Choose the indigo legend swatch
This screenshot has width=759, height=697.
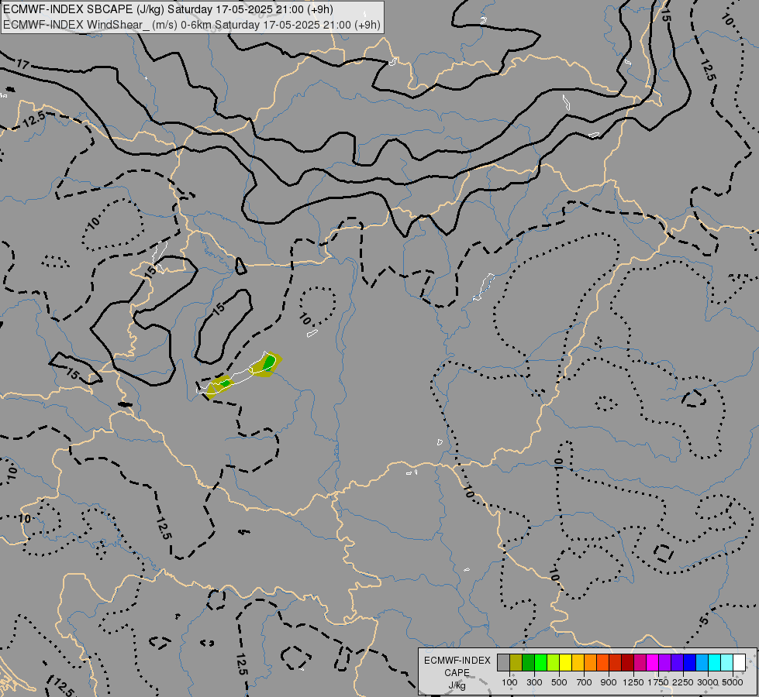tap(678, 662)
